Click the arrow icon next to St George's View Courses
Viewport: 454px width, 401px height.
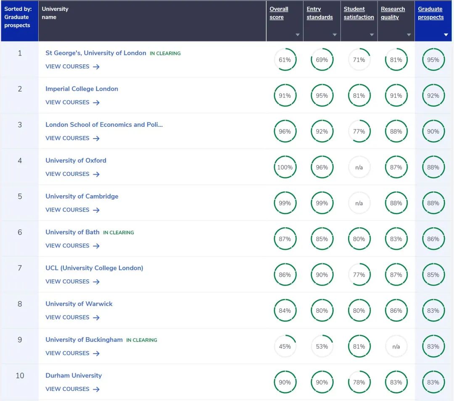[x=96, y=67]
